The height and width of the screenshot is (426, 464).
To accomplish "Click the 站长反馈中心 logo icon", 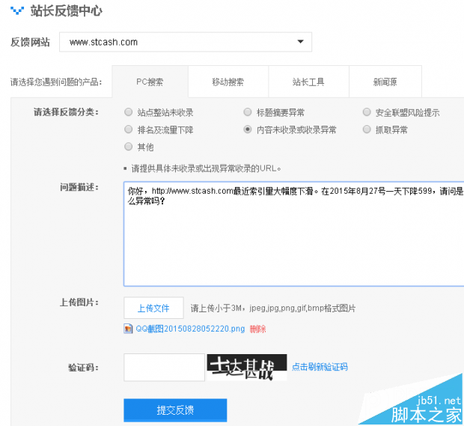I will tap(17, 11).
